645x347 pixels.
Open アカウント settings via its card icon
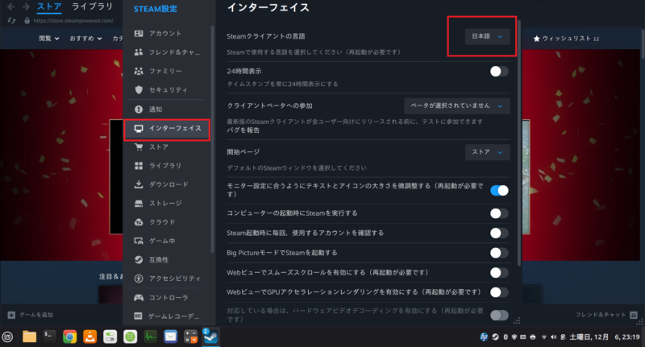(139, 34)
